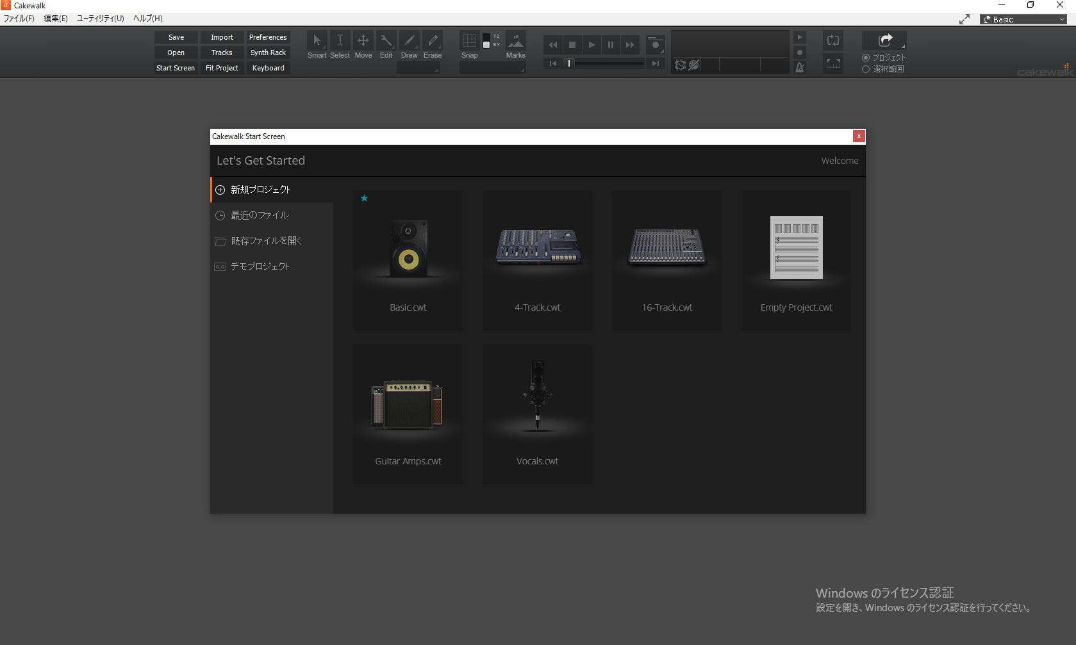Click the Fit Project button

(x=222, y=68)
